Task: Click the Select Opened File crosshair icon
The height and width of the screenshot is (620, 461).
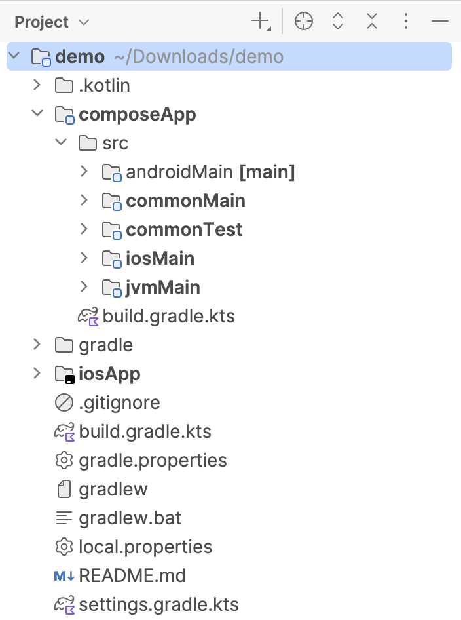Action: [x=303, y=21]
